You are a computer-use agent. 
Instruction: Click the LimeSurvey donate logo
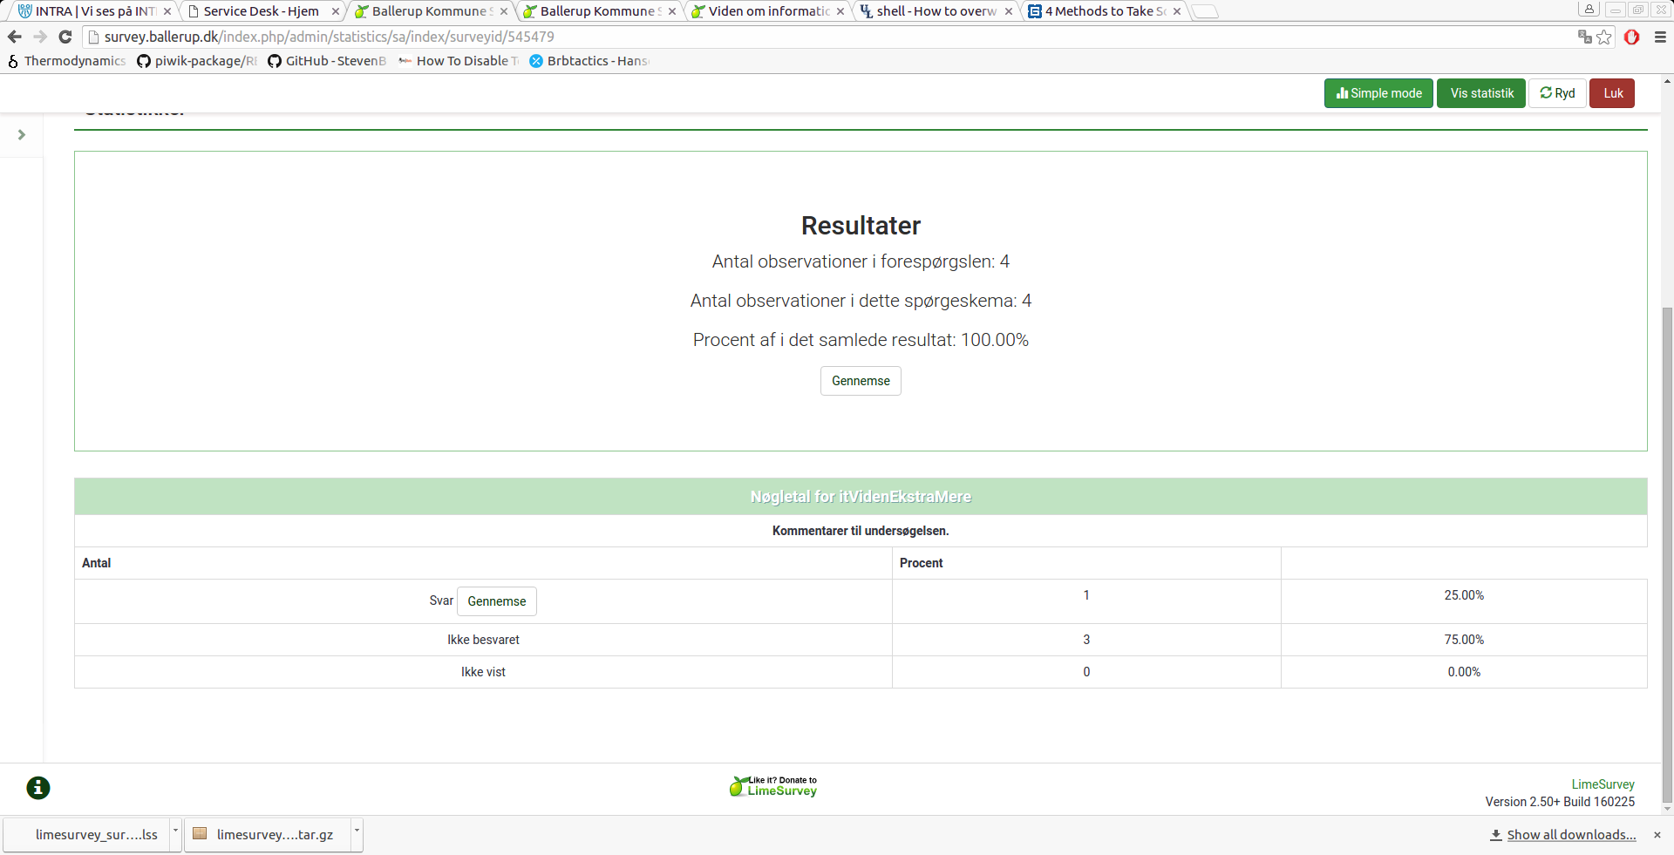(x=773, y=786)
